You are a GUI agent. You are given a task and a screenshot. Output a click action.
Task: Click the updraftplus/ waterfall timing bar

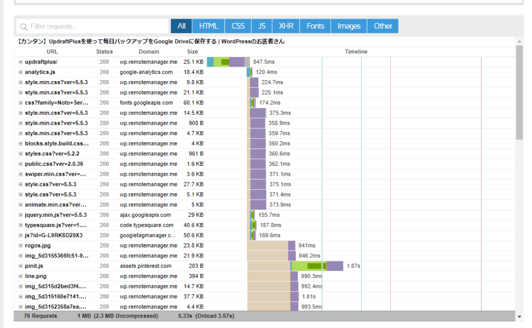tap(229, 62)
